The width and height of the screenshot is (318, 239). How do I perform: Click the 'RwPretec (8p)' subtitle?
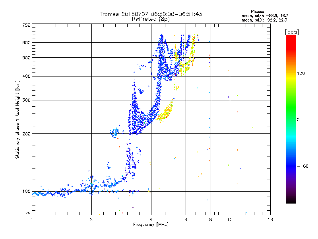(151, 19)
